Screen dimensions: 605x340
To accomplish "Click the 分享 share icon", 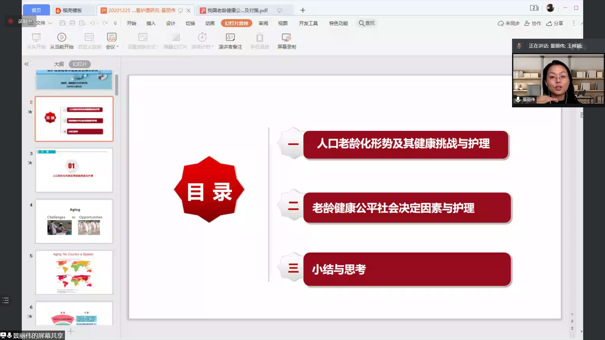I will click(x=549, y=23).
